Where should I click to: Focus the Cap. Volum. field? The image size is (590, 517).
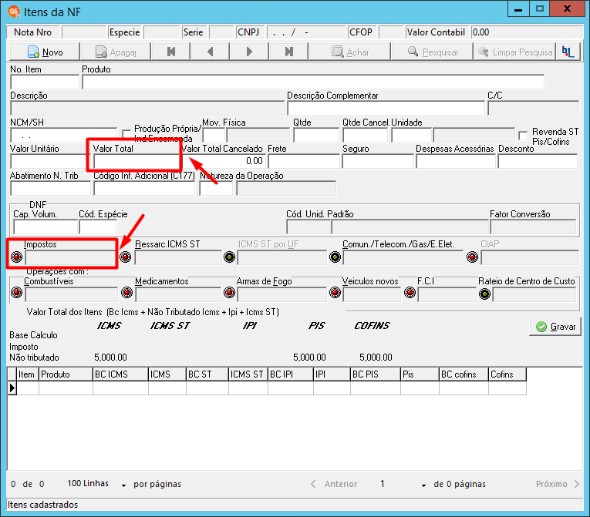click(x=46, y=227)
